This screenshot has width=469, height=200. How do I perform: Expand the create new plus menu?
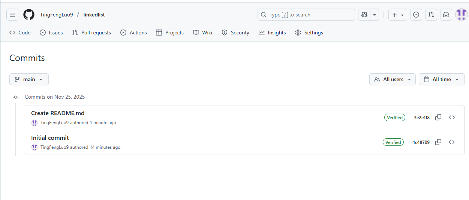click(397, 15)
